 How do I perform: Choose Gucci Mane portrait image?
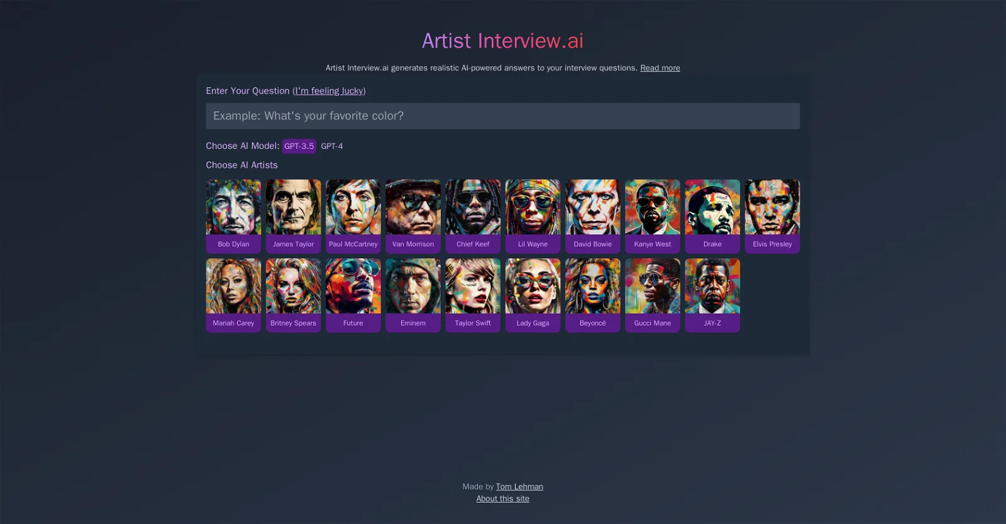pyautogui.click(x=653, y=286)
